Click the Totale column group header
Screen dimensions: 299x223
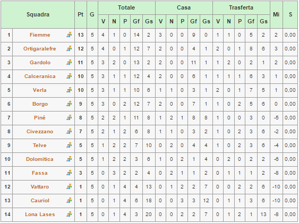126,7
